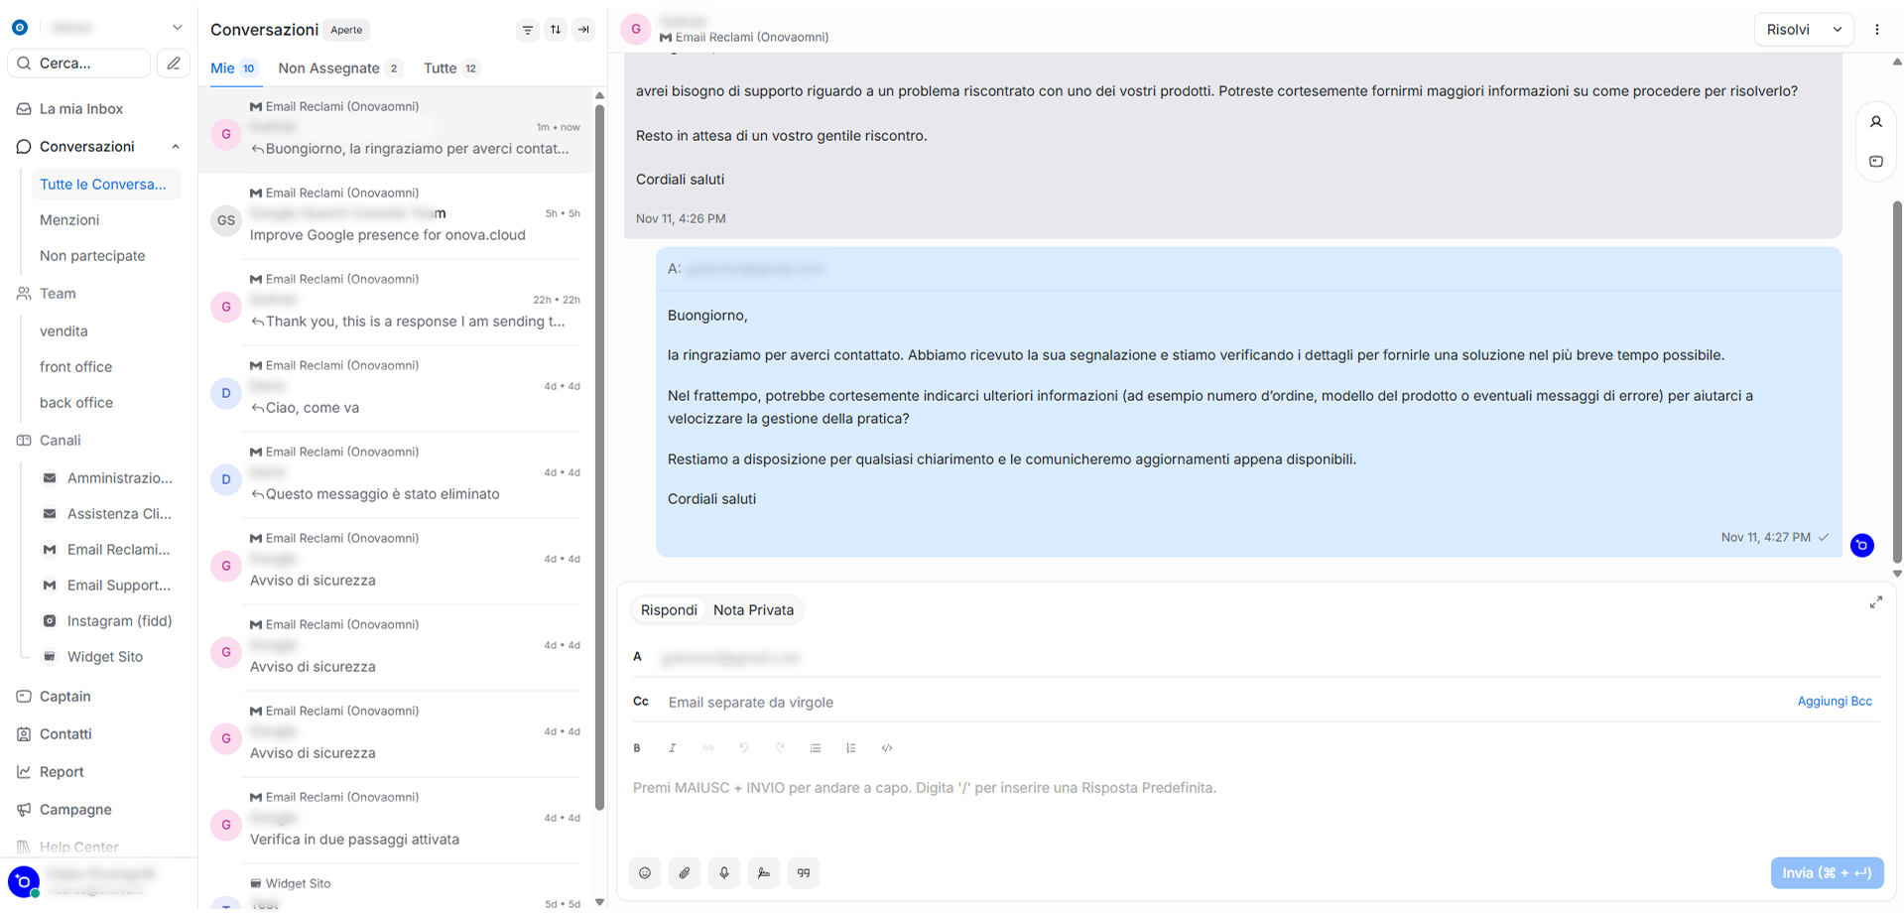Switch to Nota Privata mode
This screenshot has height=916, width=1904.
point(753,610)
